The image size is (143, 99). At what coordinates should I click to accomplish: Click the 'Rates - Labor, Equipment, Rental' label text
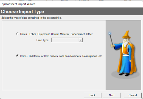56,34
